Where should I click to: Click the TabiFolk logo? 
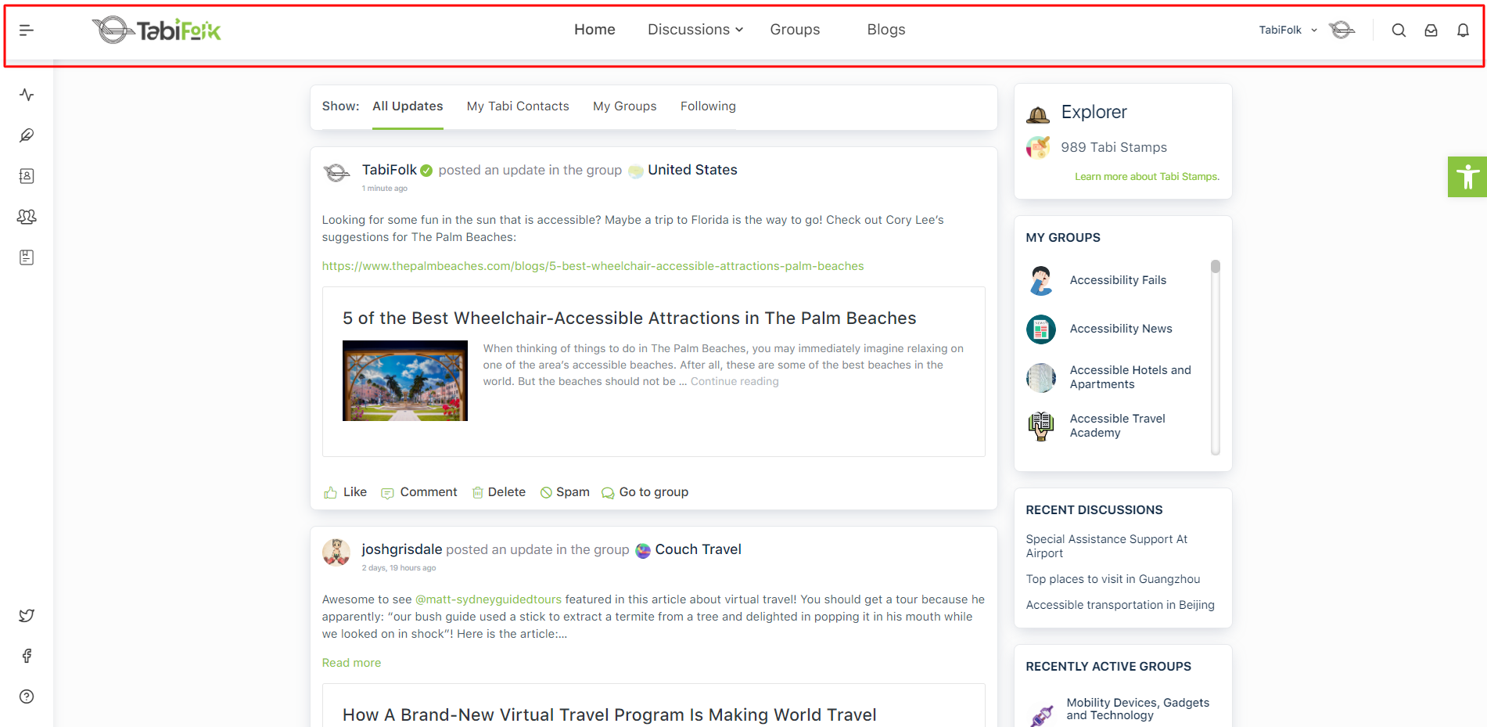tap(156, 30)
